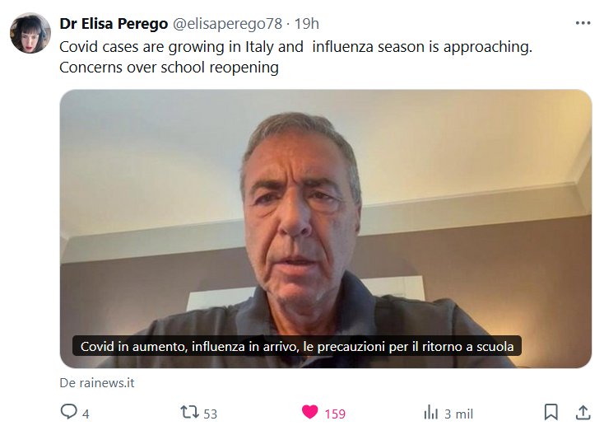Viewport: 604px width, 435px height.
Task: Click the tweet text about Covid cases
Action: pos(295,57)
